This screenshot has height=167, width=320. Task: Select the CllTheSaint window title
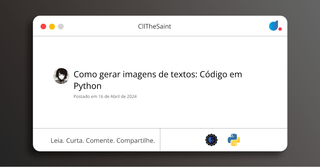pyautogui.click(x=155, y=26)
